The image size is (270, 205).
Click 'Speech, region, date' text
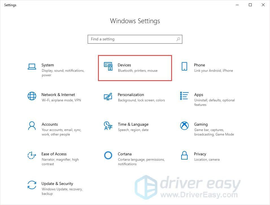[x=133, y=130]
